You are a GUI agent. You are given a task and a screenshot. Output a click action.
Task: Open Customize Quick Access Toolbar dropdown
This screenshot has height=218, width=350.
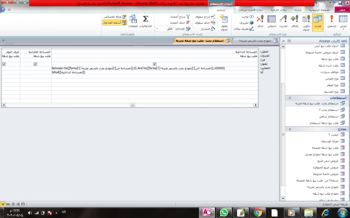[x=316, y=3]
